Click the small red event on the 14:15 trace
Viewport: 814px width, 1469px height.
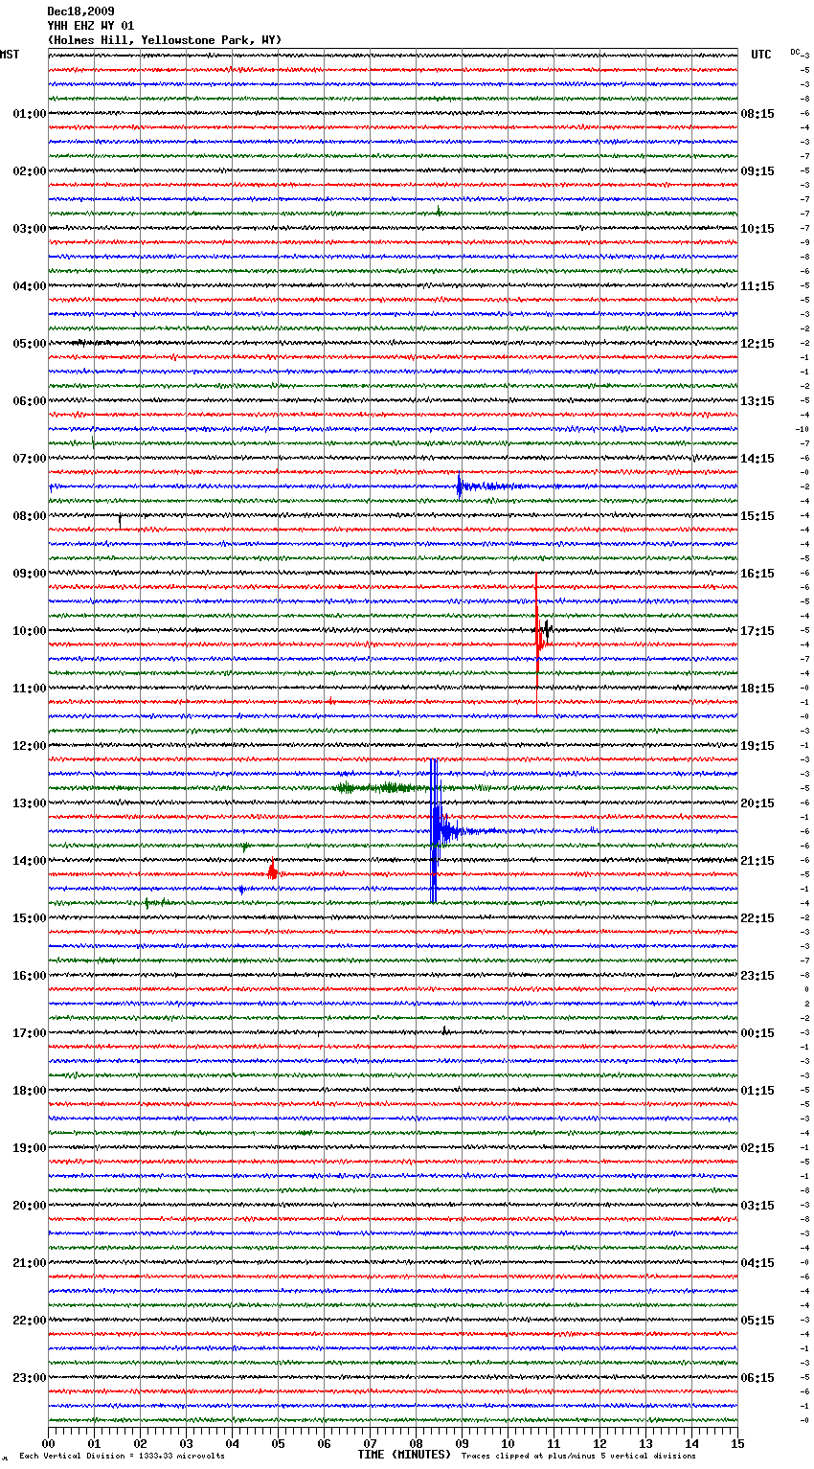(x=273, y=870)
